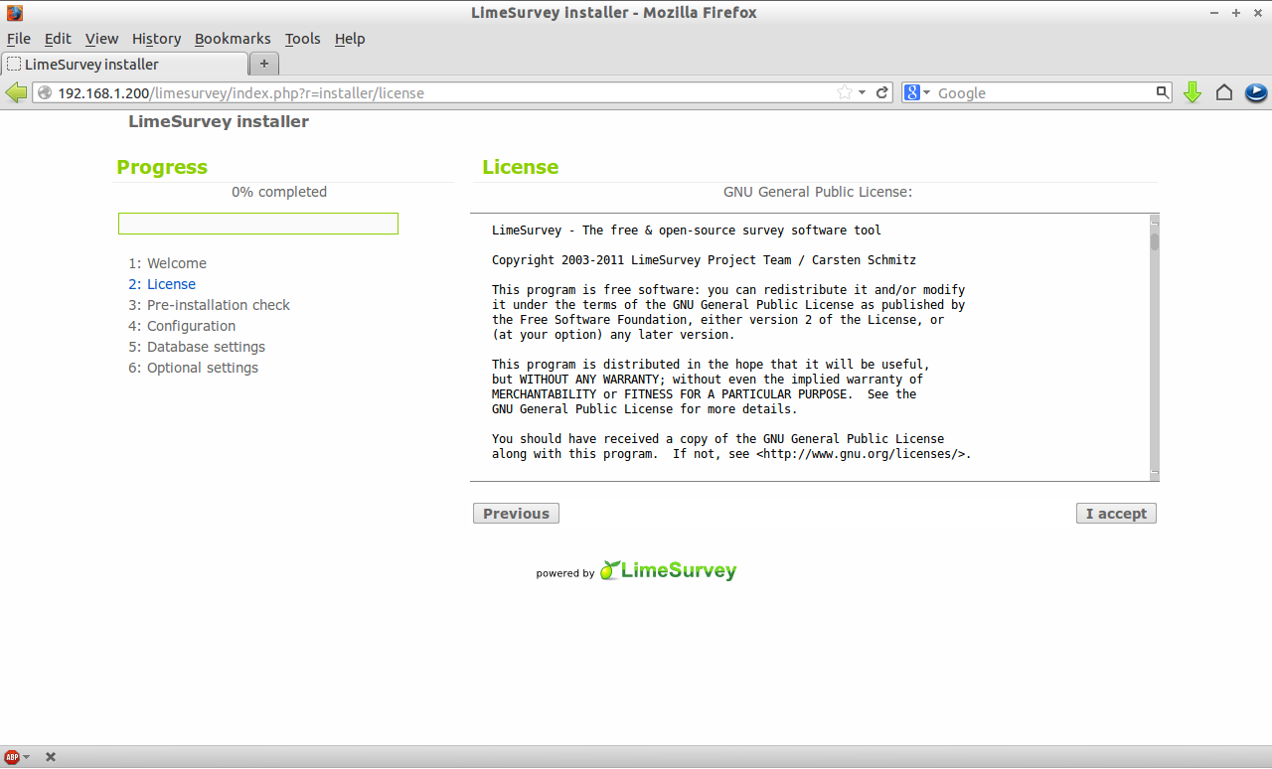Bookmark this page with the star icon

845,92
